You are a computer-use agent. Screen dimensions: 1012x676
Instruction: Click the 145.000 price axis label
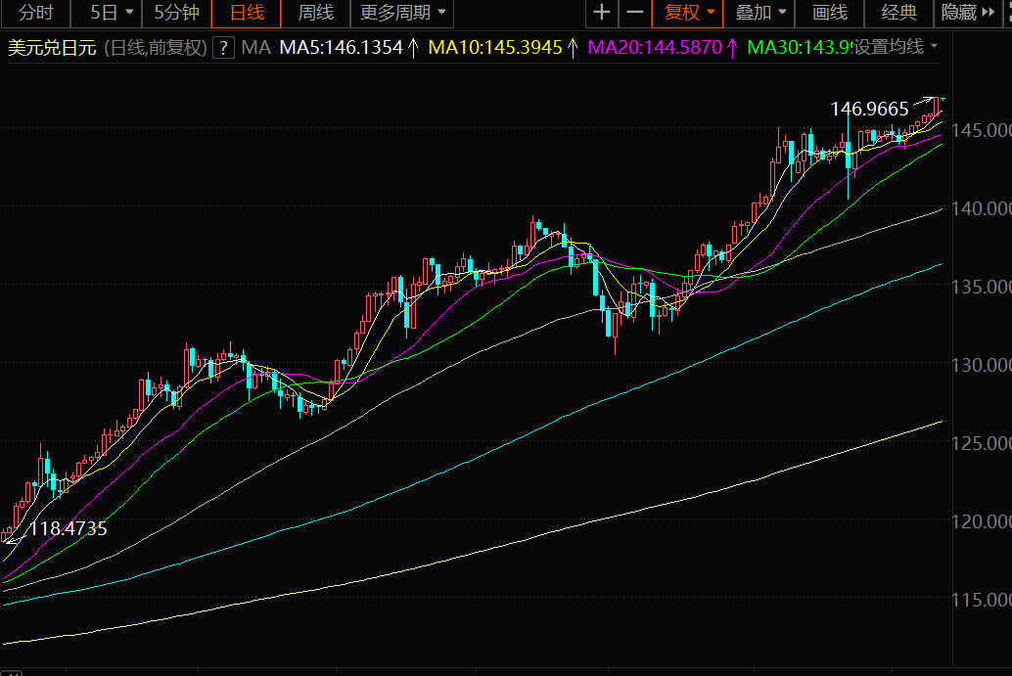tap(982, 130)
